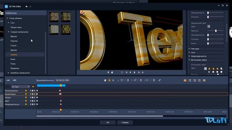Step one frame back in the preview
This screenshot has height=130, width=232.
point(130,72)
